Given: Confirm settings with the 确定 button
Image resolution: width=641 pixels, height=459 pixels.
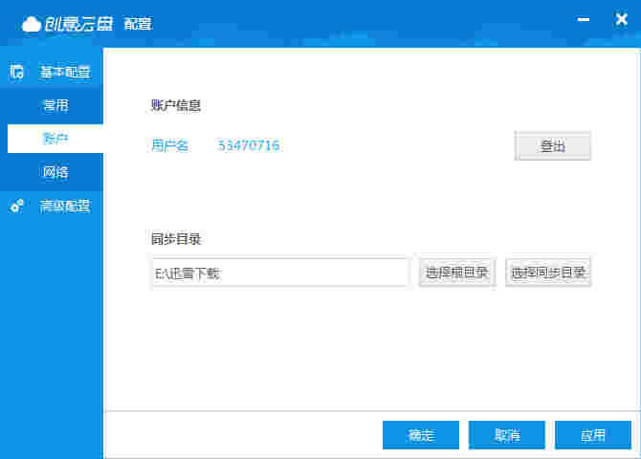Looking at the screenshot, I should click(x=421, y=435).
